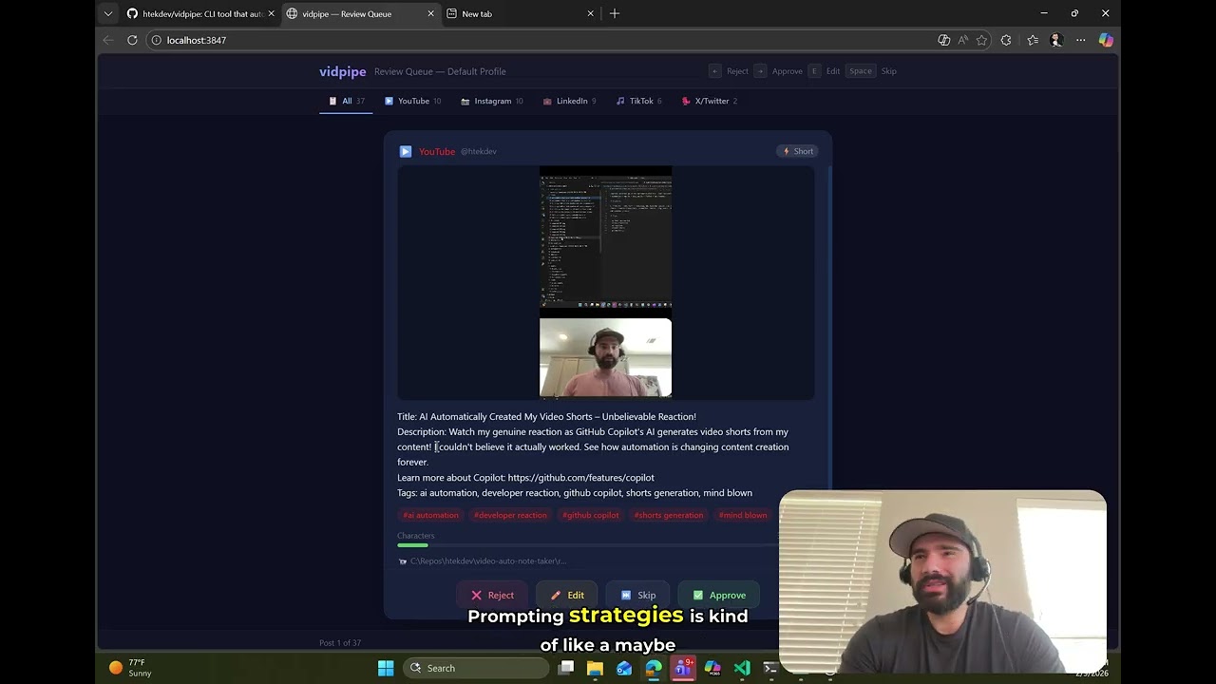Filter the queue by X/Twitter
The height and width of the screenshot is (684, 1216).
click(x=710, y=101)
